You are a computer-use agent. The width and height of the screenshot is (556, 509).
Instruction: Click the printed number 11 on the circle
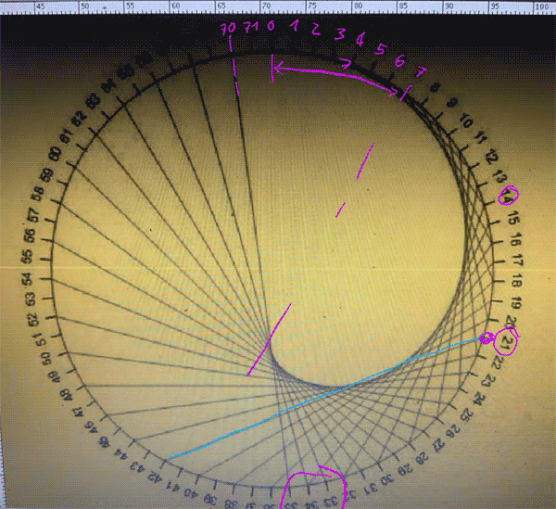coord(480,138)
